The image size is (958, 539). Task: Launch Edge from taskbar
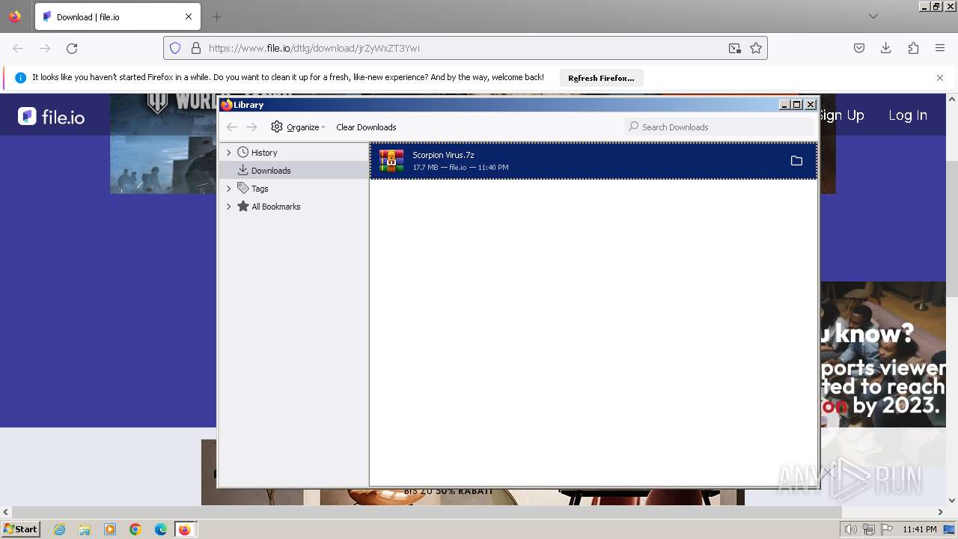161,529
